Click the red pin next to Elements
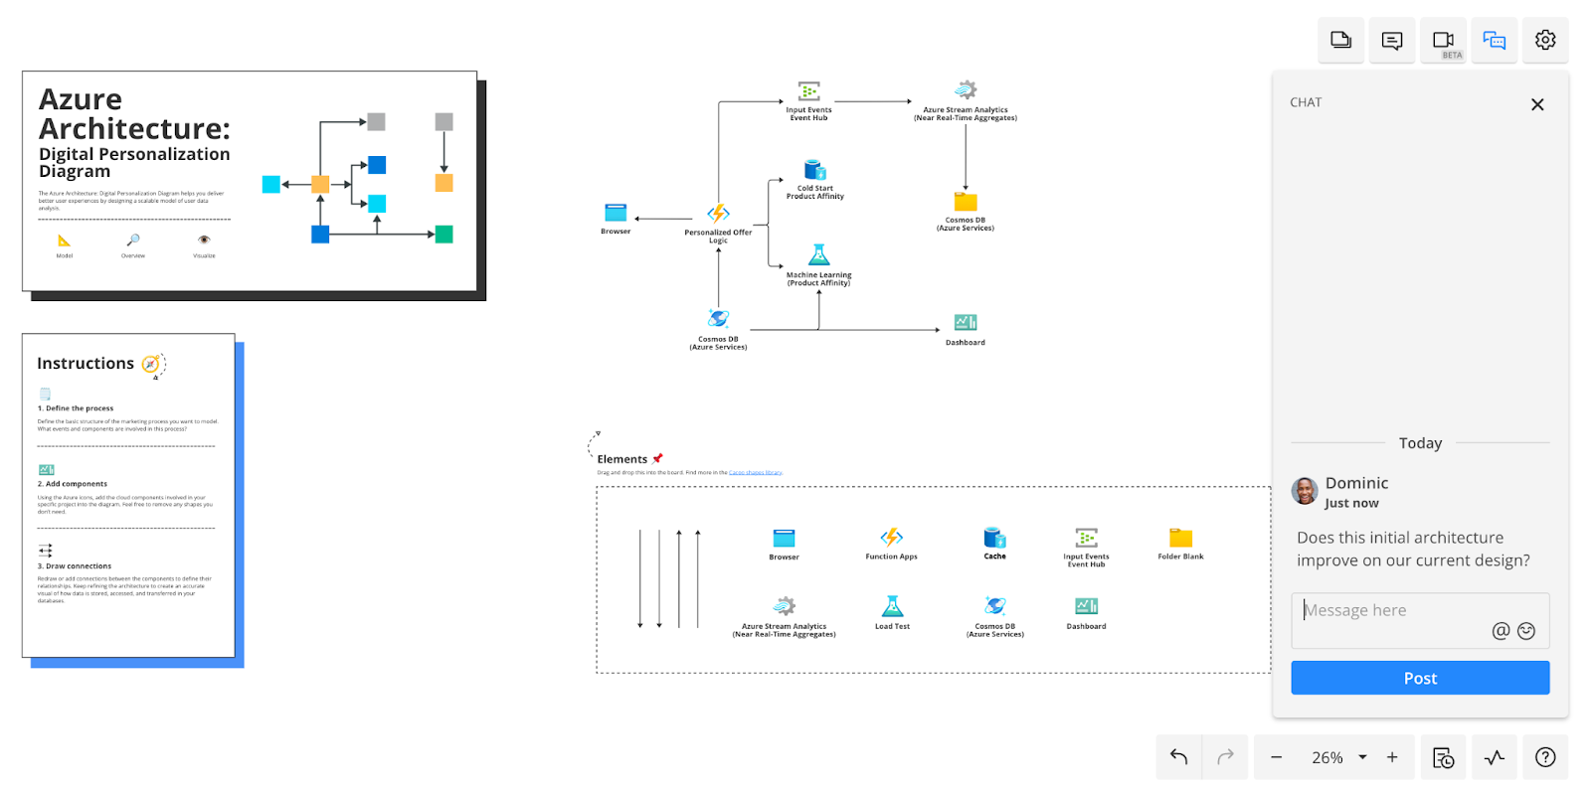Screen dimensions: 1591x799 click(657, 458)
